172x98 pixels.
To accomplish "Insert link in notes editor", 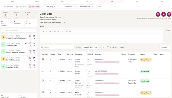I will (x=55, y=31).
